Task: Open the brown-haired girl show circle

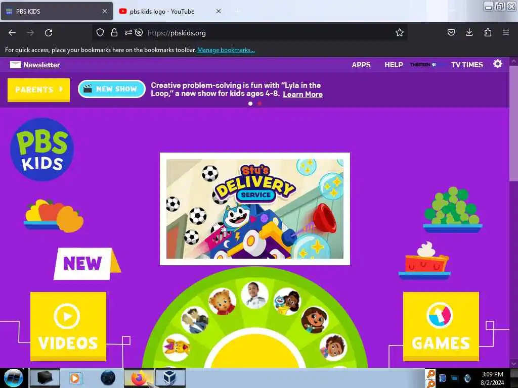Action: coord(315,320)
